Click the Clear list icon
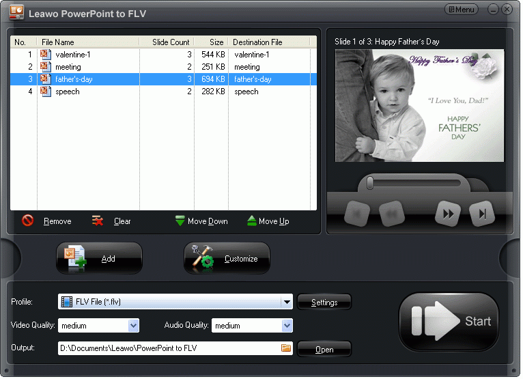Image resolution: width=523 pixels, height=379 pixels. tap(98, 221)
